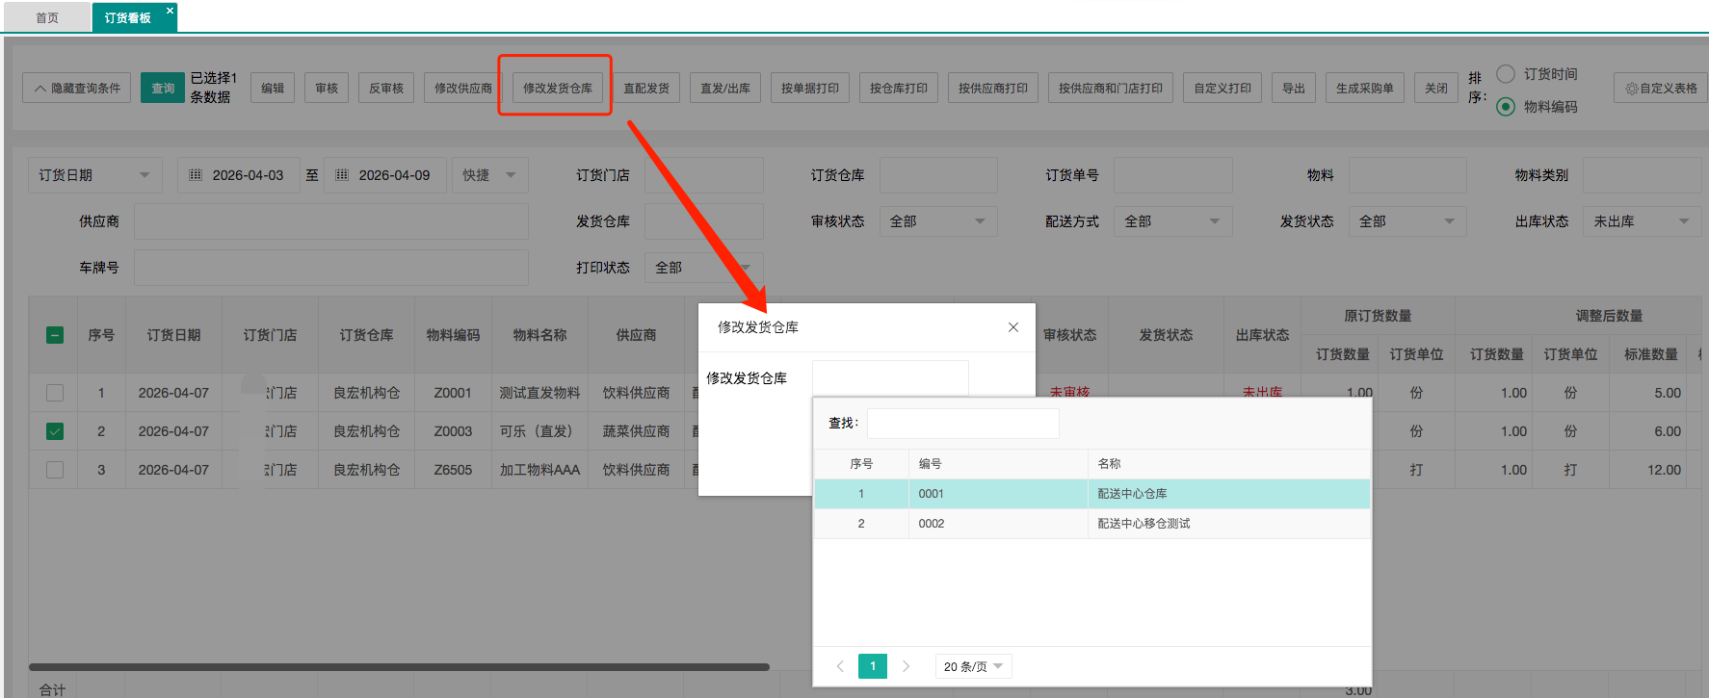
Task: Close the 订货看板 tab with its X icon
Action: [x=170, y=11]
